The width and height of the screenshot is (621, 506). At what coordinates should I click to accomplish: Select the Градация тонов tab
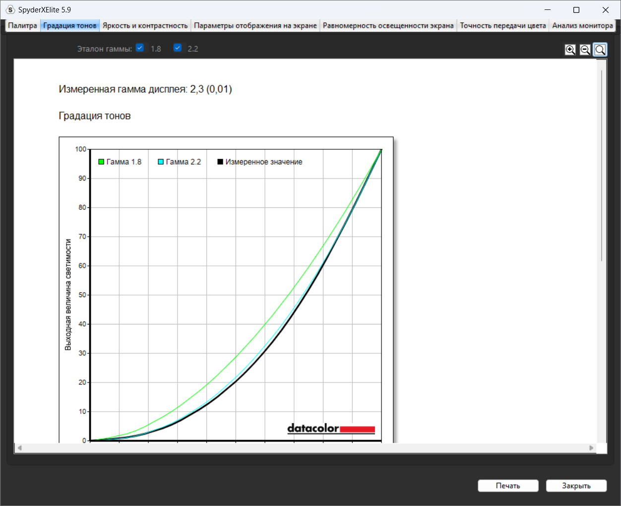[x=70, y=26]
